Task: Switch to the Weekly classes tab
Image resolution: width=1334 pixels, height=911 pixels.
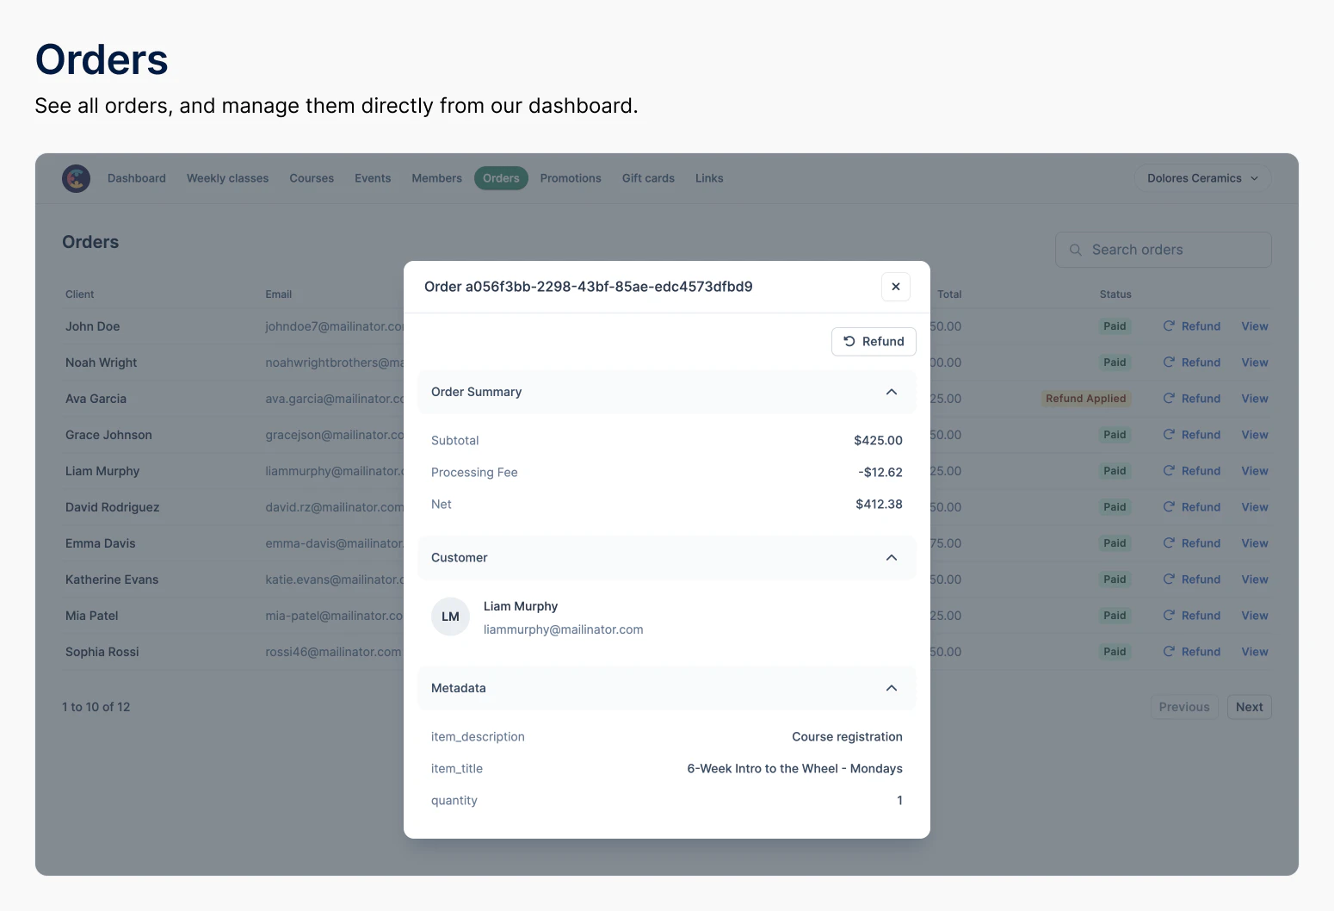Action: [x=227, y=178]
